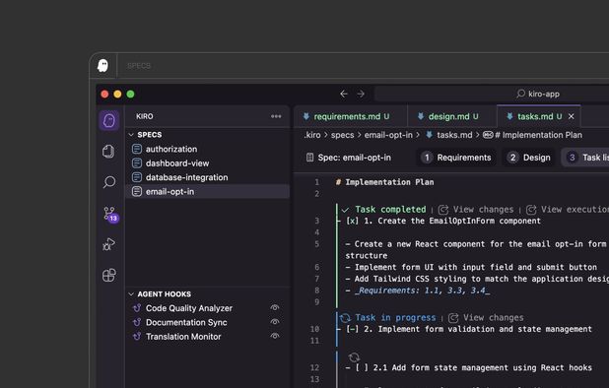Viewport: 609px width, 388px height.
Task: Click the Documentation Sync hook icon
Action: (x=137, y=322)
